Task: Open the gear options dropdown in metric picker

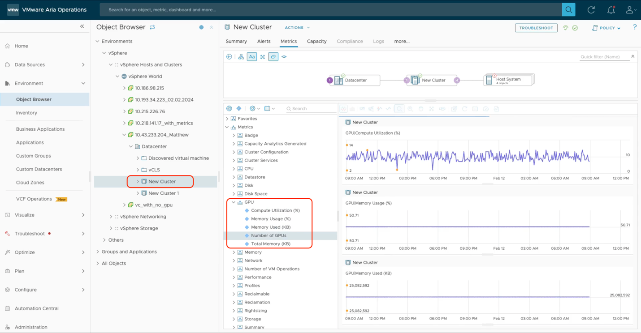Action: pyautogui.click(x=255, y=108)
